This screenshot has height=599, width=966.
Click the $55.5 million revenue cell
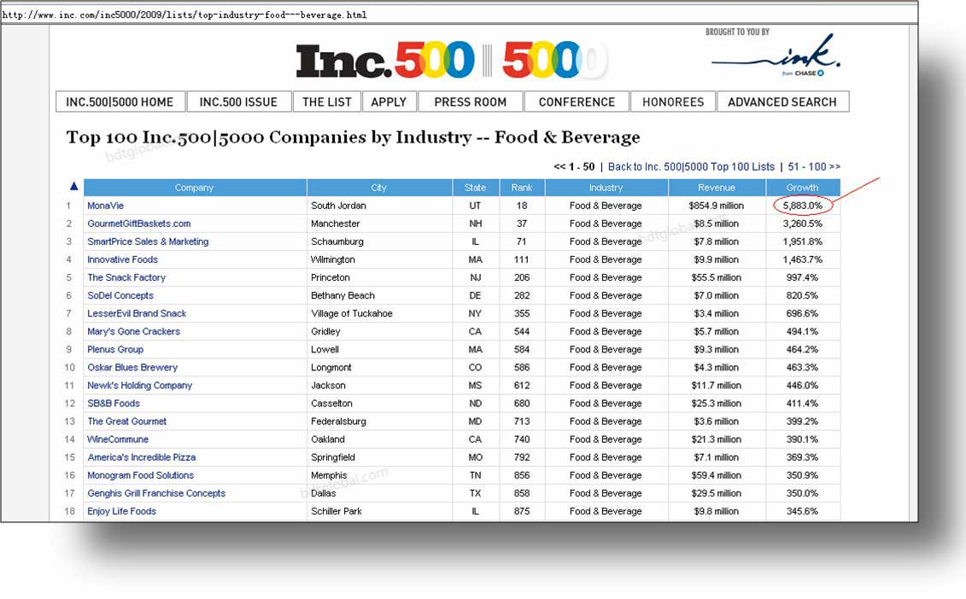click(x=717, y=277)
